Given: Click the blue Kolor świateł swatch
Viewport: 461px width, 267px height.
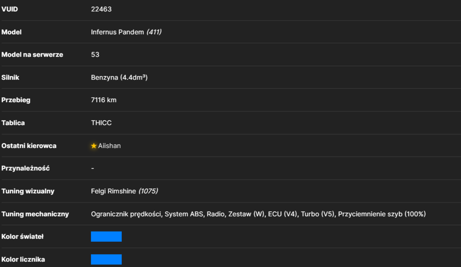Looking at the screenshot, I should (106, 237).
